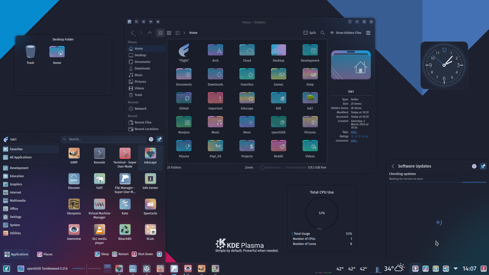Click the Restart button
The image size is (489, 275).
click(121, 254)
